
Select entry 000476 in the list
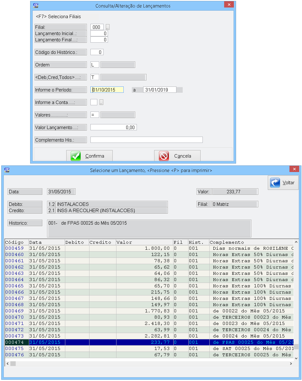pyautogui.click(x=14, y=355)
